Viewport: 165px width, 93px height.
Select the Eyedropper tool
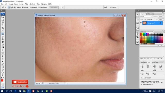point(3,70)
